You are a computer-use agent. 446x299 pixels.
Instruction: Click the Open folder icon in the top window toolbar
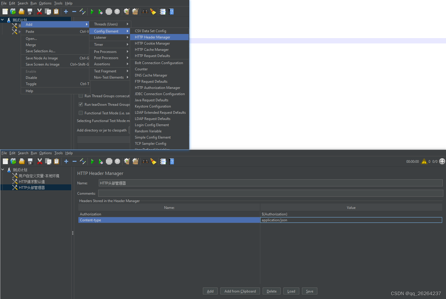coord(21,12)
